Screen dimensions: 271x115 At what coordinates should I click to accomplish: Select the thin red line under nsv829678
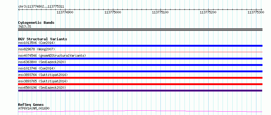(x=140, y=52)
